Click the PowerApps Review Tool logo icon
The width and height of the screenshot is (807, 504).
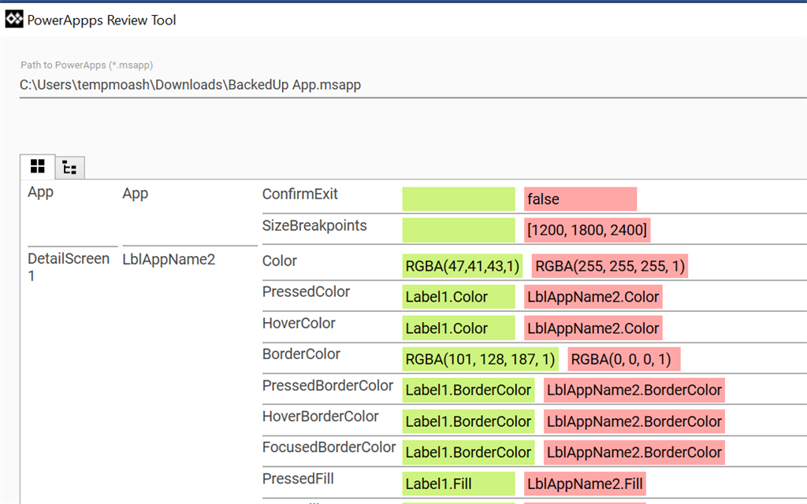13,17
